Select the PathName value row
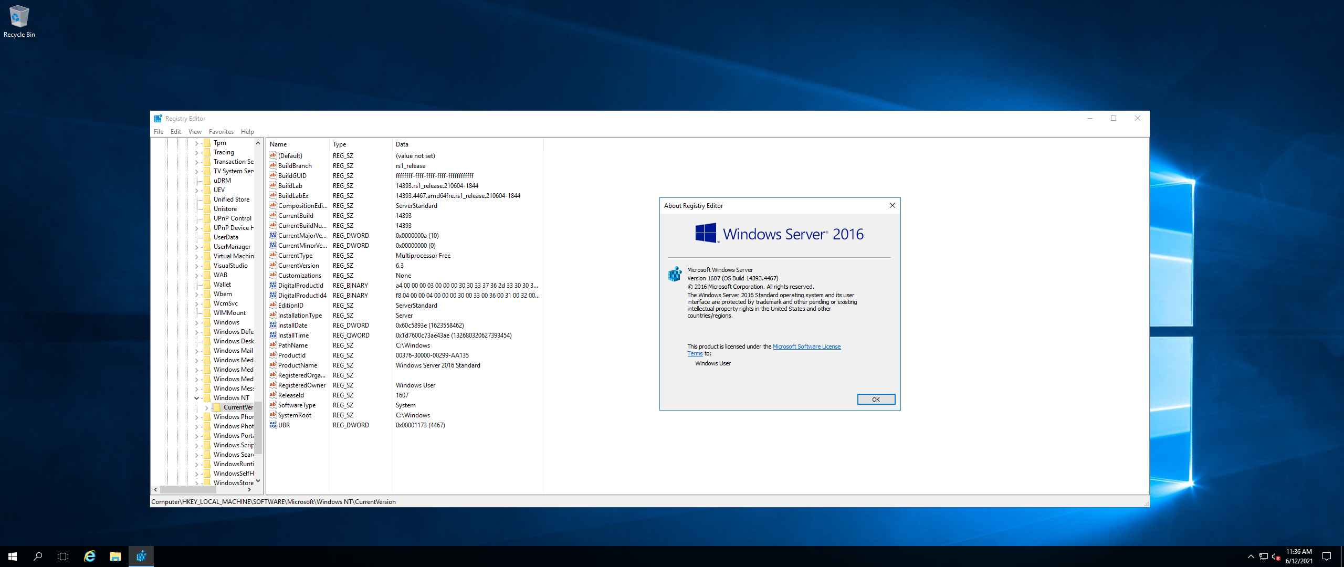 [x=405, y=345]
